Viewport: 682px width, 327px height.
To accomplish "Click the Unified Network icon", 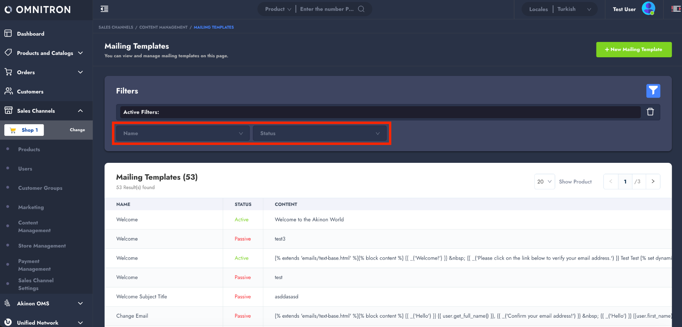I will pos(8,322).
